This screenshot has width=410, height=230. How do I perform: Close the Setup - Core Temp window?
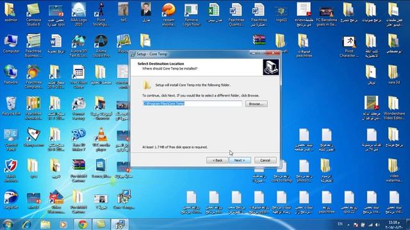[x=273, y=53]
